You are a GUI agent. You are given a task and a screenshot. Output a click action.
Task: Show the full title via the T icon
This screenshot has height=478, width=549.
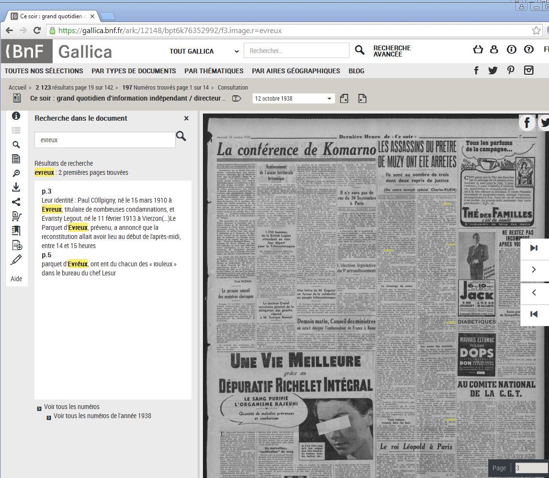[x=236, y=99]
